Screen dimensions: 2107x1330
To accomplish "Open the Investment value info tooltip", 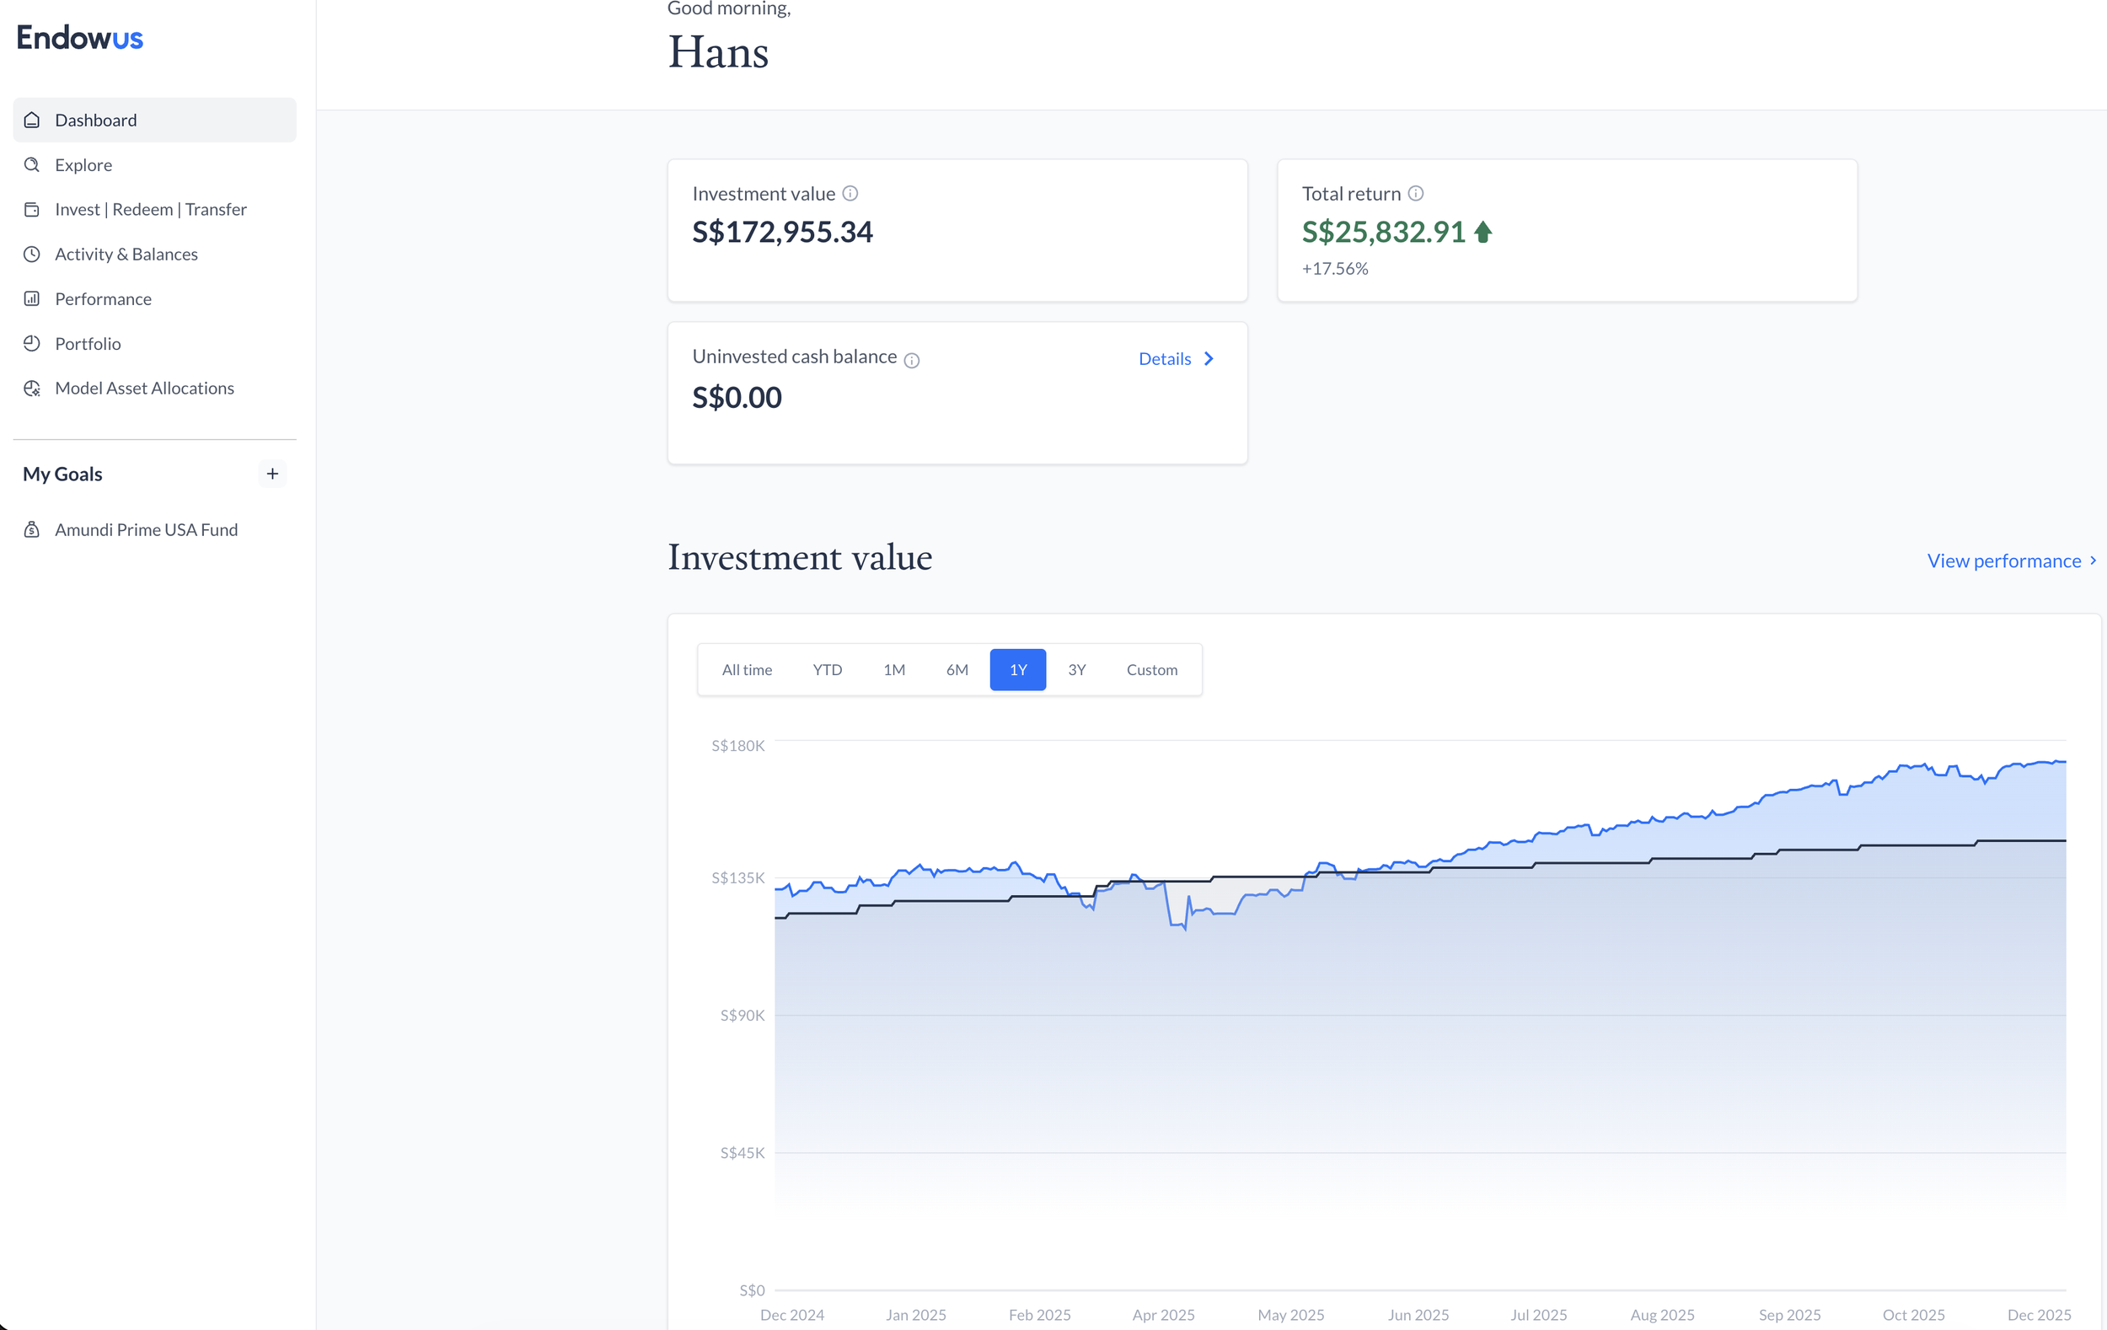I will 851,193.
